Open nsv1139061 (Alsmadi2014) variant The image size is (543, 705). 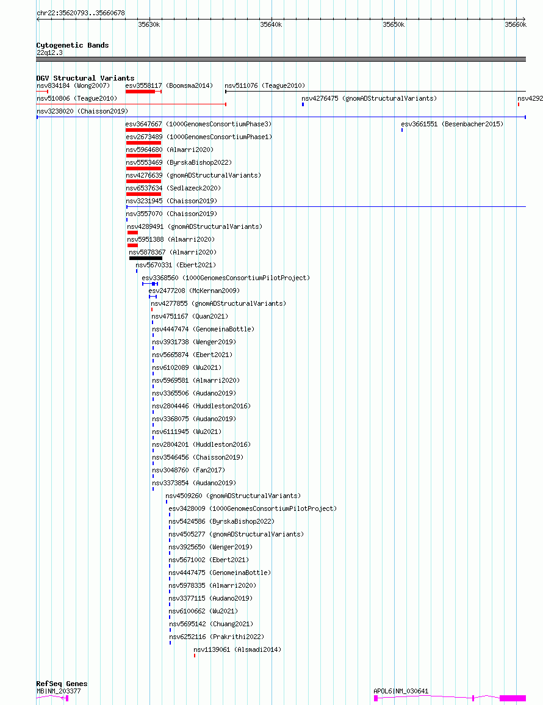pos(237,649)
